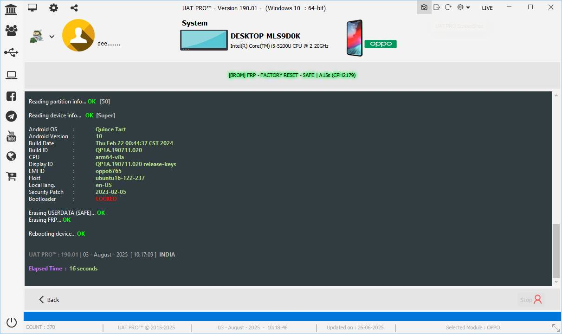Image resolution: width=562 pixels, height=334 pixels.
Task: Click the refresh icon in title bar
Action: [448, 7]
